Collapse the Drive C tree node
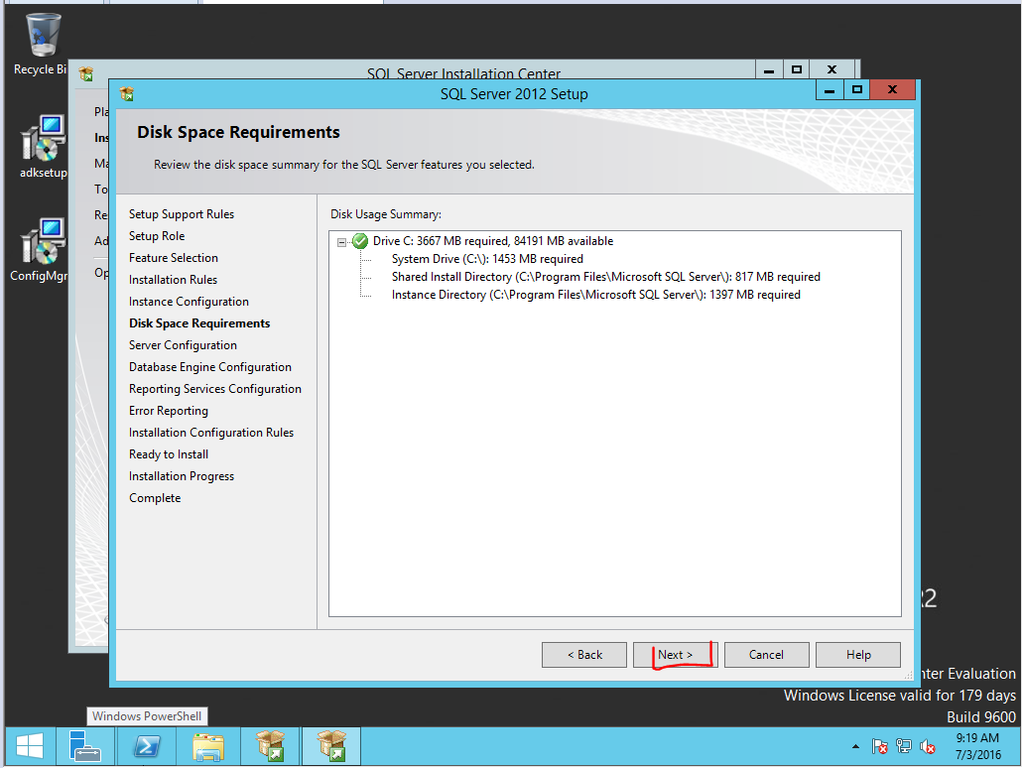The image size is (1023, 768). click(x=341, y=242)
